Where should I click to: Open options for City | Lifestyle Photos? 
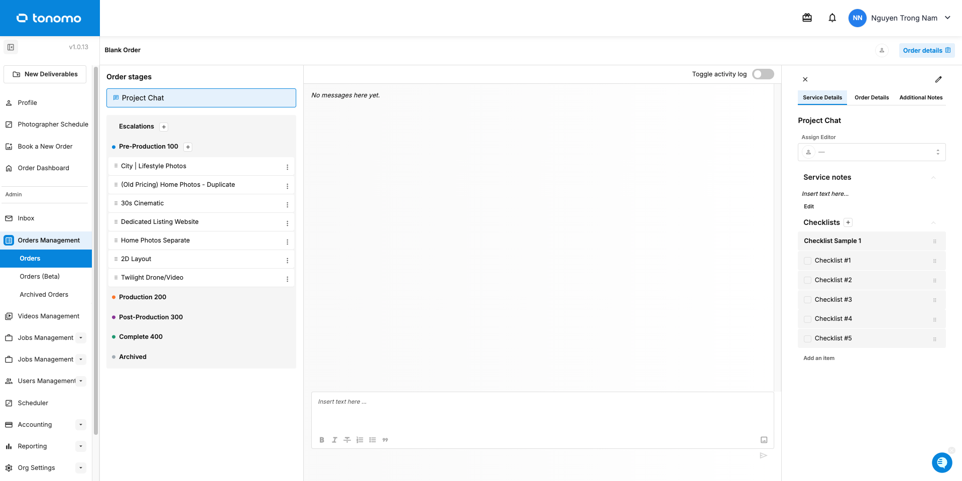287,167
